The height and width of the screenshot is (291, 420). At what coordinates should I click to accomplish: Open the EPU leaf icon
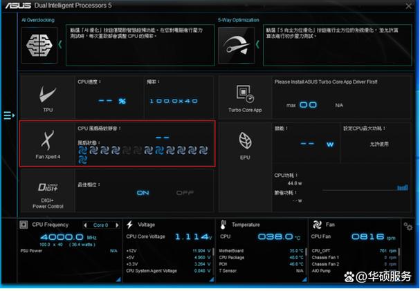[245, 141]
